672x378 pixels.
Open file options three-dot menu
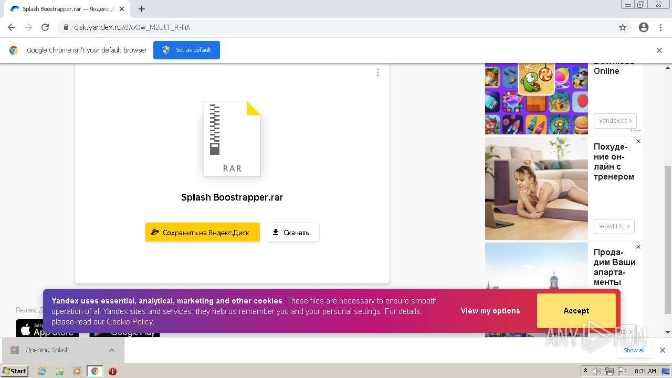[x=377, y=72]
